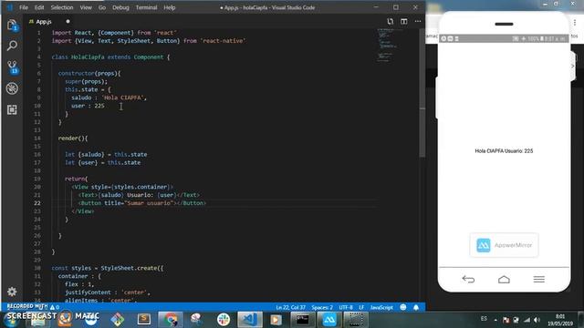
Task: Open ApowerMirror from the taskbar
Action: pyautogui.click(x=329, y=319)
